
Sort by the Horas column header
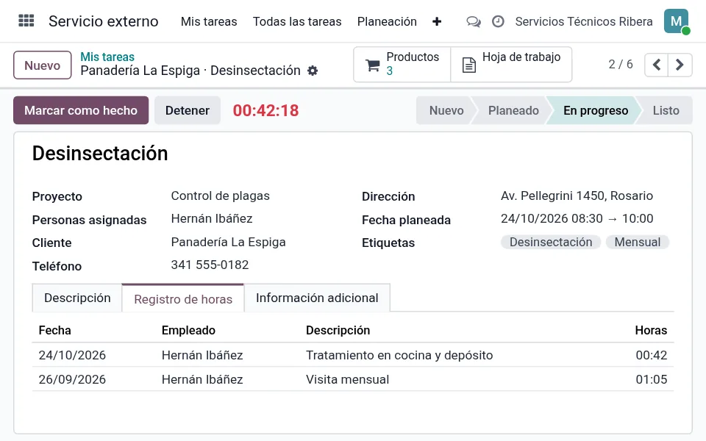(x=651, y=330)
